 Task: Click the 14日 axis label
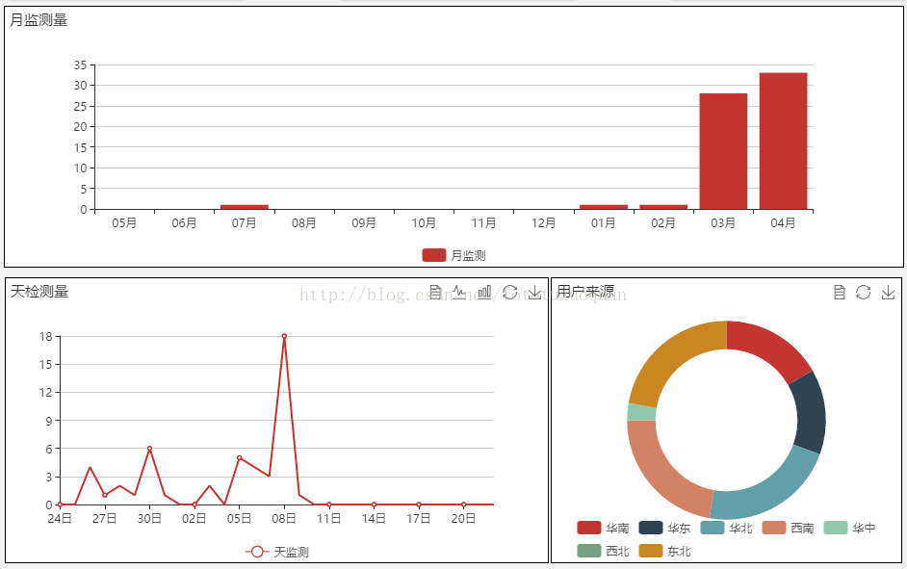click(x=374, y=519)
